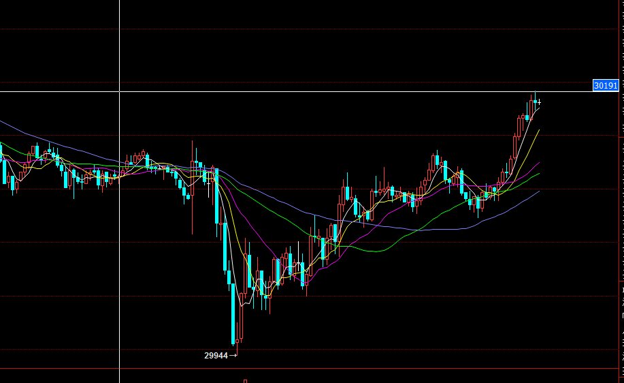The image size is (624, 383).
Task: Click the tall cyan candle before the low
Action: coord(233,313)
